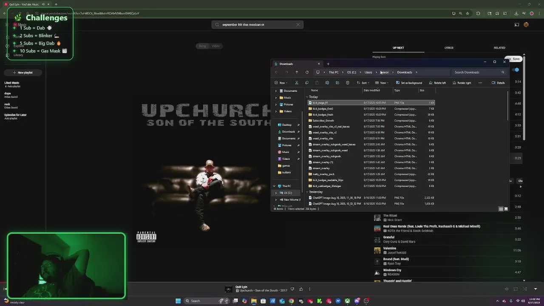544x306 pixels.
Task: Mute the player volume icon
Action: [506, 289]
